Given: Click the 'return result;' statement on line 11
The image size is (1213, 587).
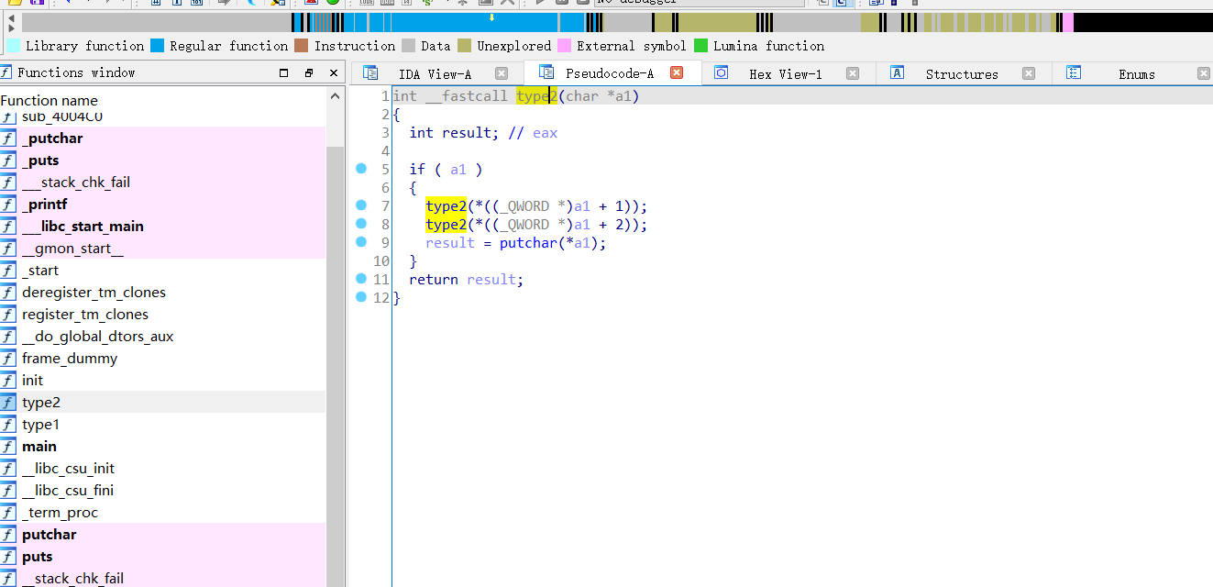Looking at the screenshot, I should pyautogui.click(x=467, y=280).
